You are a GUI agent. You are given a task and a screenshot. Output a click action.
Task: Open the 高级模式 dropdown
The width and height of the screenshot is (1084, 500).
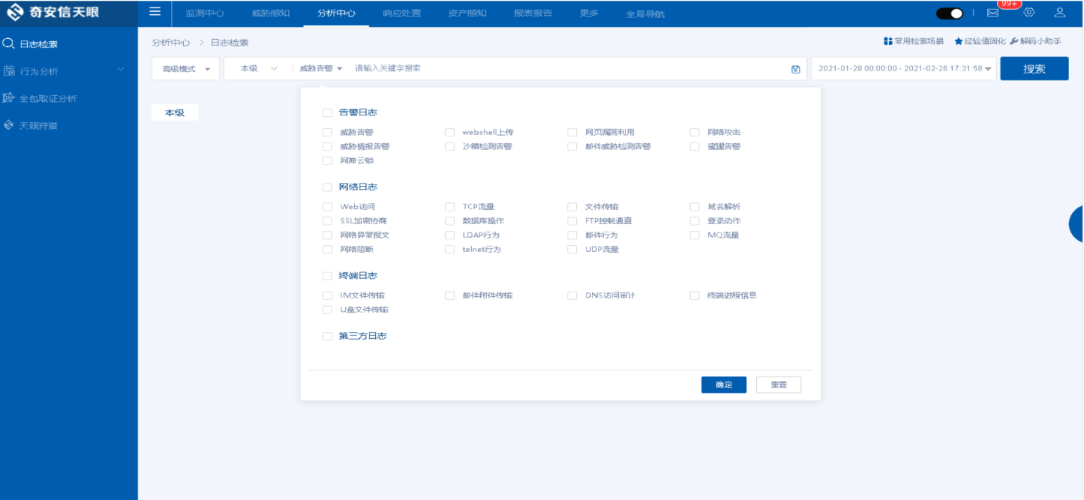(186, 69)
